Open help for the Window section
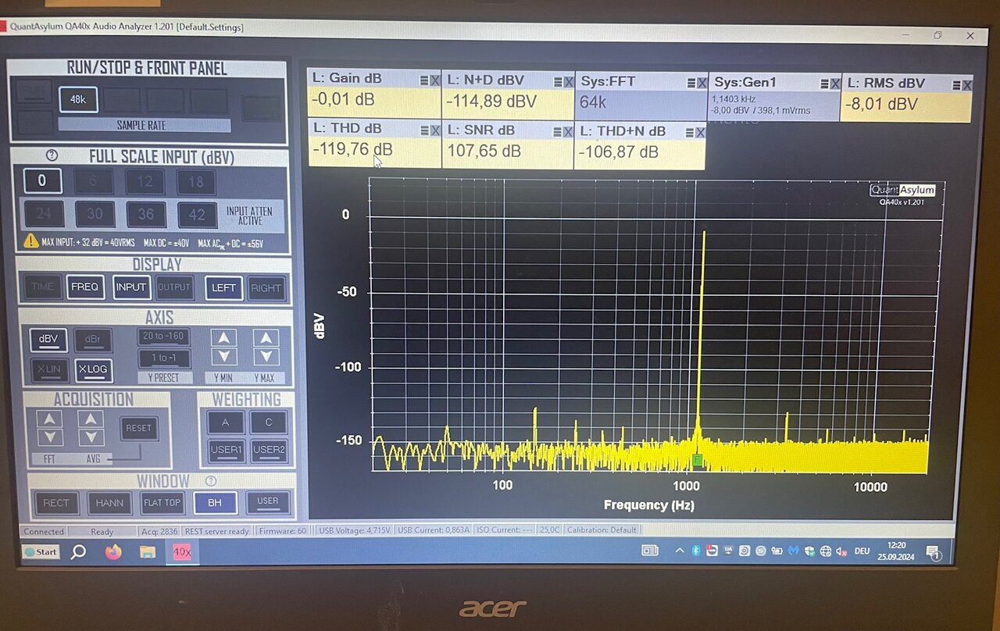The image size is (1000, 631). (x=210, y=481)
